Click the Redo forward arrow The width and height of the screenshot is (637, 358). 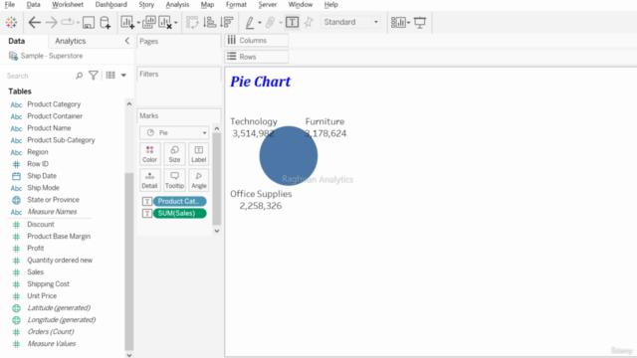(x=51, y=22)
